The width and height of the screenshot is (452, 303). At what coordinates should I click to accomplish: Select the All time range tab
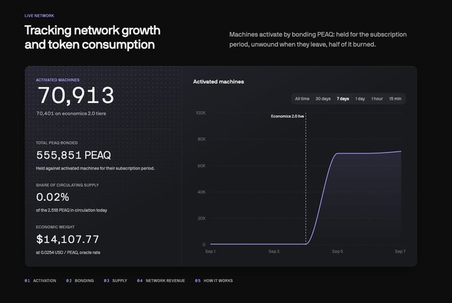[x=302, y=98]
